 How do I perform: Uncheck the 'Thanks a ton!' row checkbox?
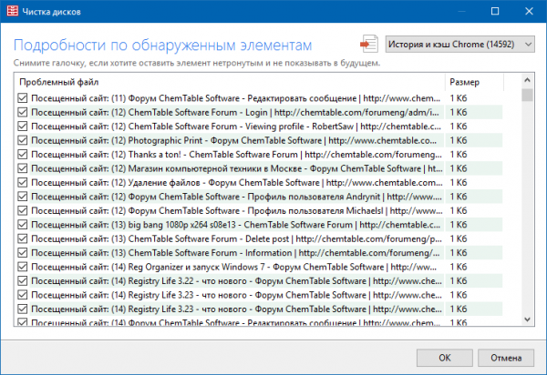[x=23, y=154]
